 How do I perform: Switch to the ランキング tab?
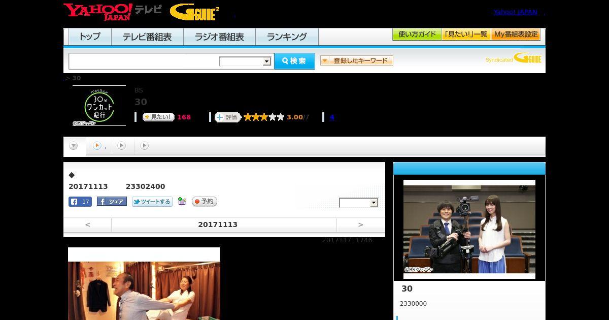click(x=287, y=37)
